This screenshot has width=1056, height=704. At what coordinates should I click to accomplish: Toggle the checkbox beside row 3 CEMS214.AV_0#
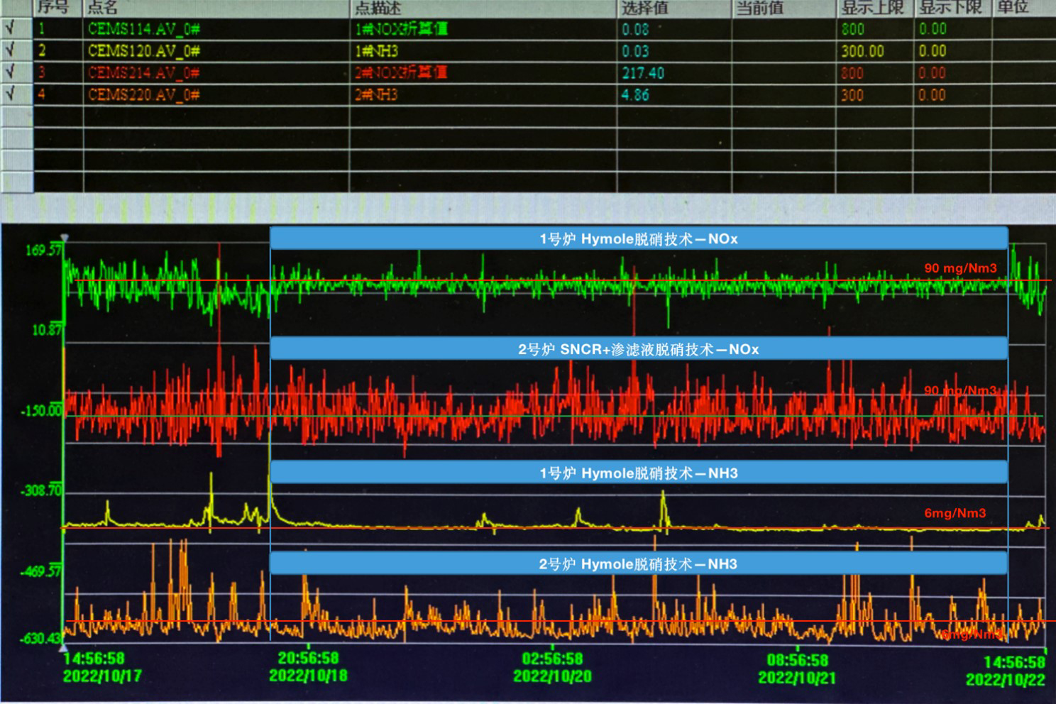click(11, 72)
